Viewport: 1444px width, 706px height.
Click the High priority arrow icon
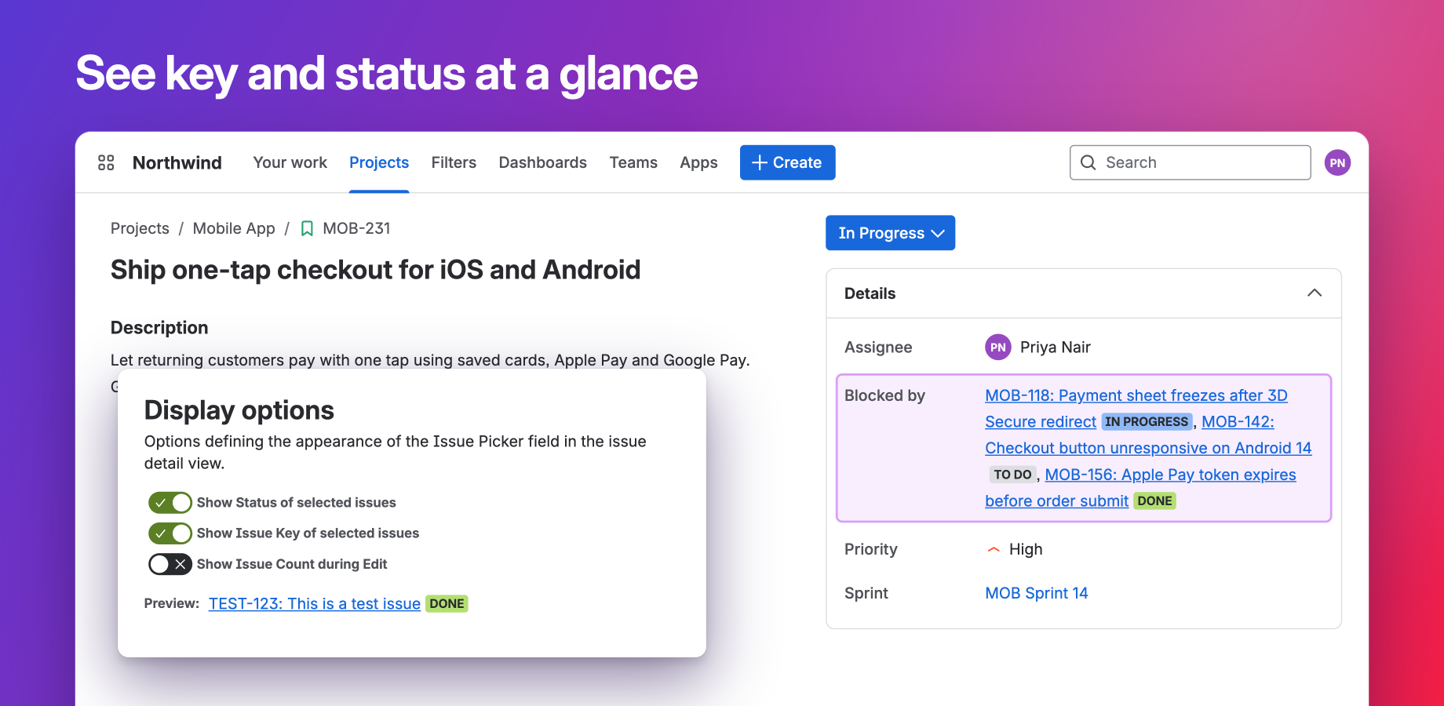pyautogui.click(x=994, y=549)
